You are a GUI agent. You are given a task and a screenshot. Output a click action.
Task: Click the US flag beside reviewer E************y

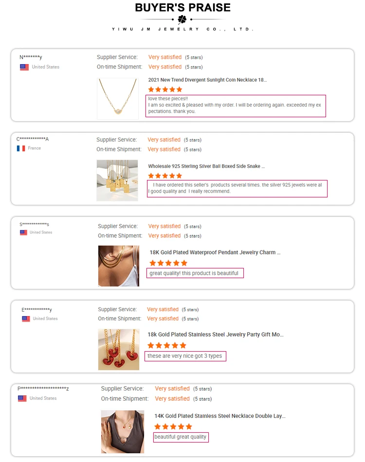pos(26,319)
